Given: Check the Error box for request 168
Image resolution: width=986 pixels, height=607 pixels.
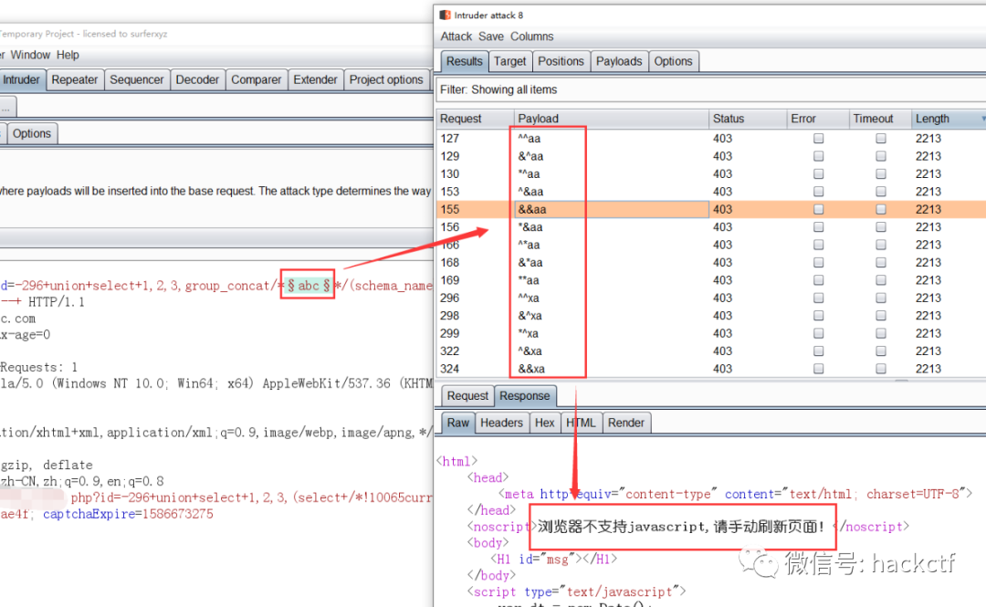Looking at the screenshot, I should pos(818,262).
